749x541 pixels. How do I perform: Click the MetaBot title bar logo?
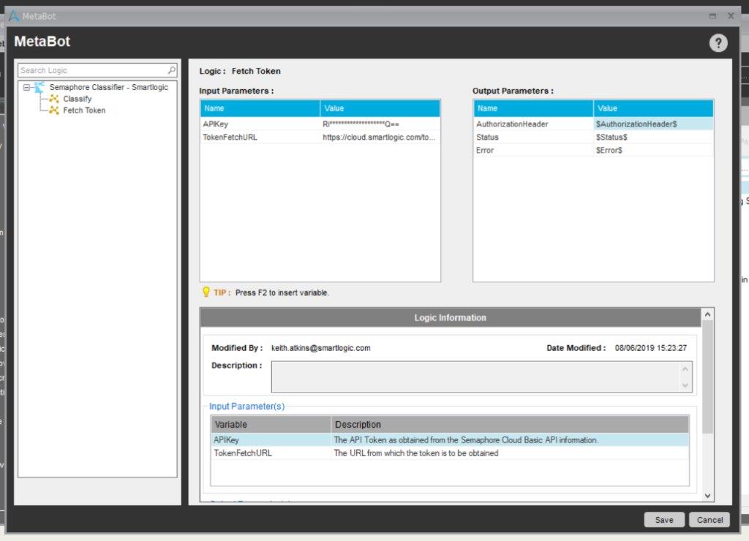pyautogui.click(x=14, y=15)
